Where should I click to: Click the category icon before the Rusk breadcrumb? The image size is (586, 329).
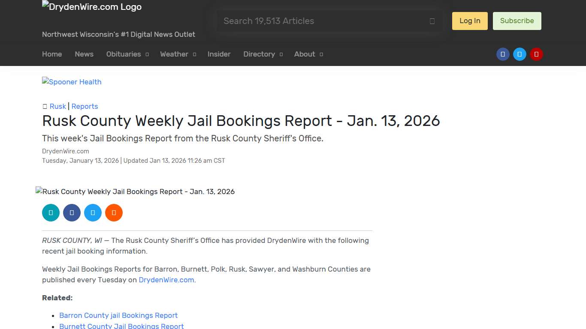tap(45, 106)
